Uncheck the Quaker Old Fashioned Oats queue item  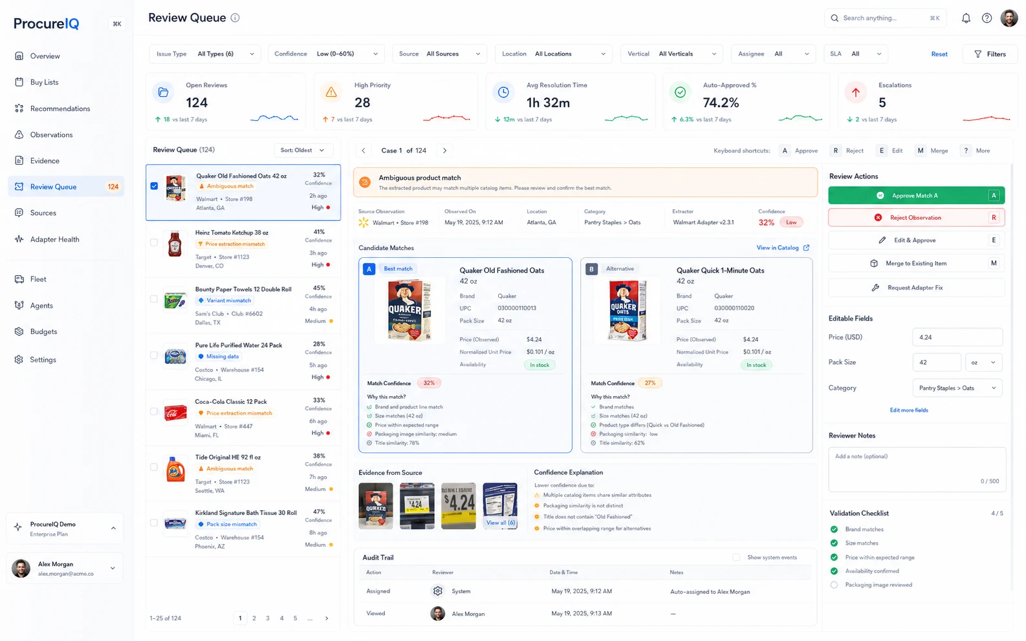(x=154, y=186)
